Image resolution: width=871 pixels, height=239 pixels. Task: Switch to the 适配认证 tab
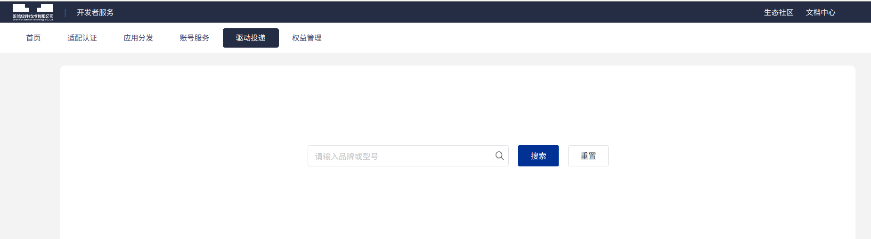coord(82,38)
